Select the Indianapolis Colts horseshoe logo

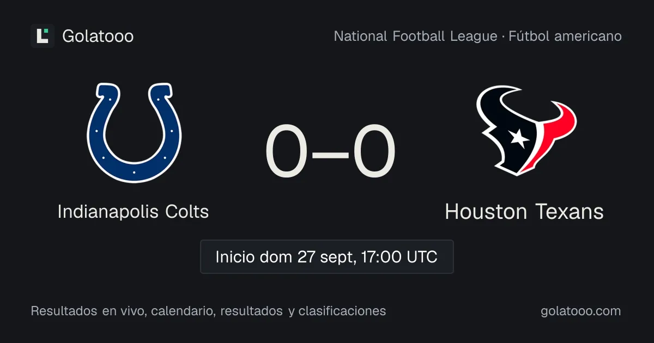pos(134,133)
